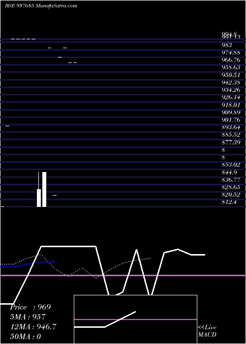Click the 958.63 price axis label
Viewport: 246px width, 344px height.
pos(231,67)
